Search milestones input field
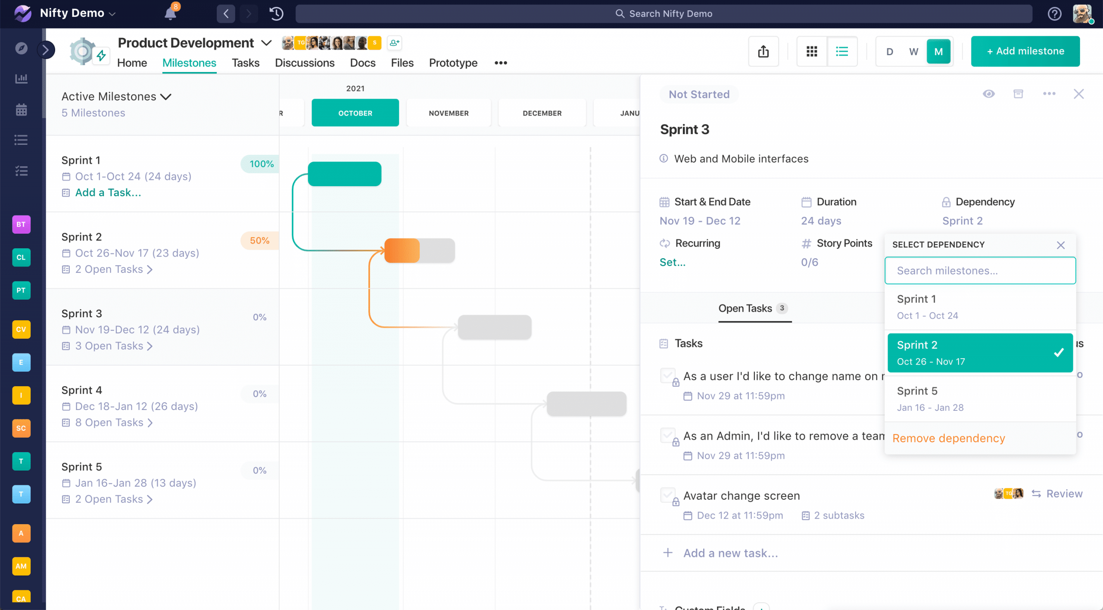 [x=980, y=270]
